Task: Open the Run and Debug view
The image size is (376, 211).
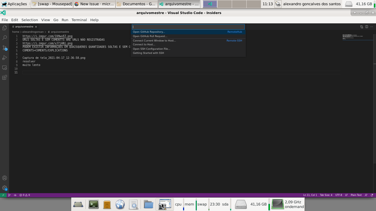Action: 4,57
